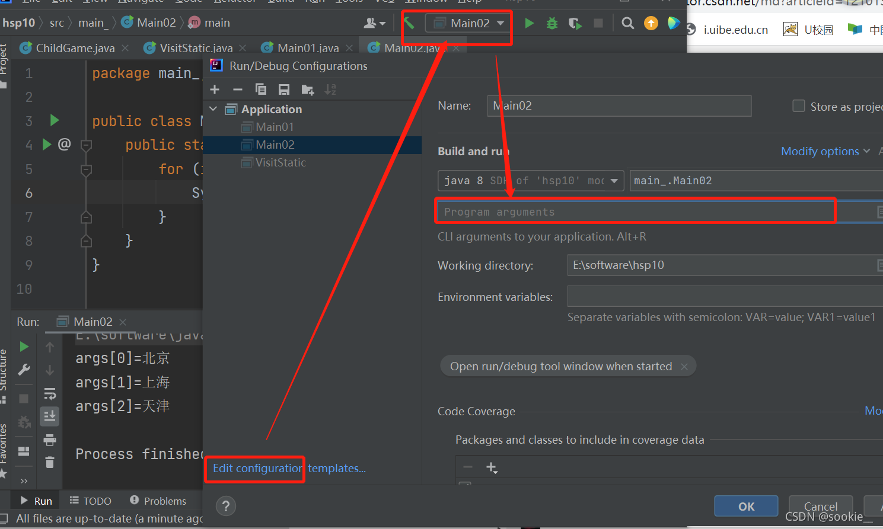Viewport: 883px width, 529px height.
Task: Click the Name field containing Main02
Action: tap(619, 106)
